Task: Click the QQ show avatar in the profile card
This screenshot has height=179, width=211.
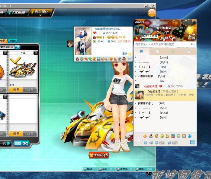Action: click(83, 41)
